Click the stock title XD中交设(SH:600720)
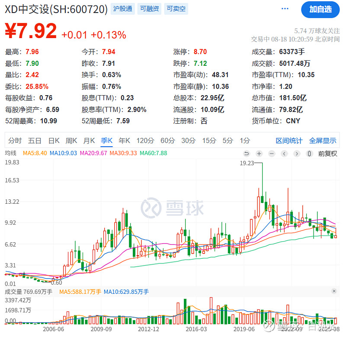The height and width of the screenshot is (337, 346). [x=56, y=9]
